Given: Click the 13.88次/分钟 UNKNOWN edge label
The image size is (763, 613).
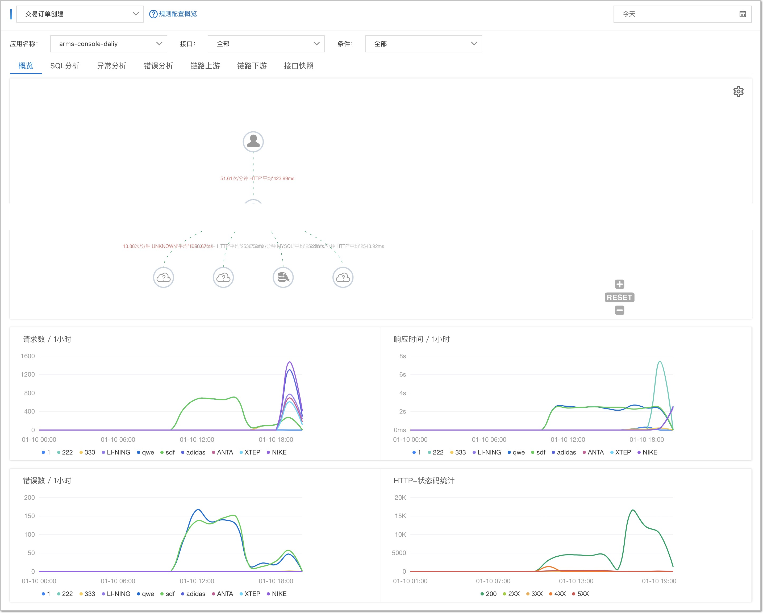Looking at the screenshot, I should [x=167, y=246].
